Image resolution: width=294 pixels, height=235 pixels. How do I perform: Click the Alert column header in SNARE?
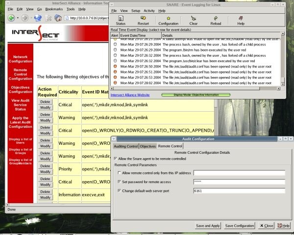tap(115, 35)
